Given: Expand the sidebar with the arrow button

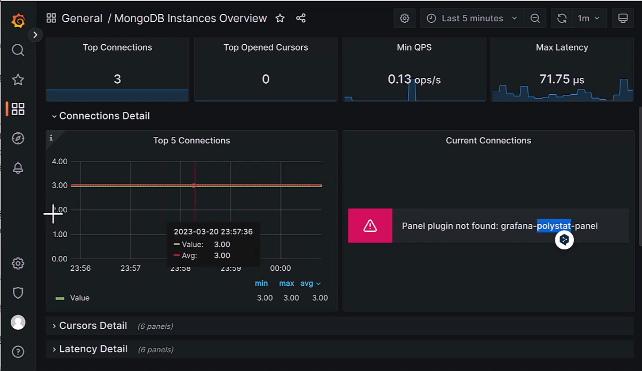Looking at the screenshot, I should [x=35, y=35].
